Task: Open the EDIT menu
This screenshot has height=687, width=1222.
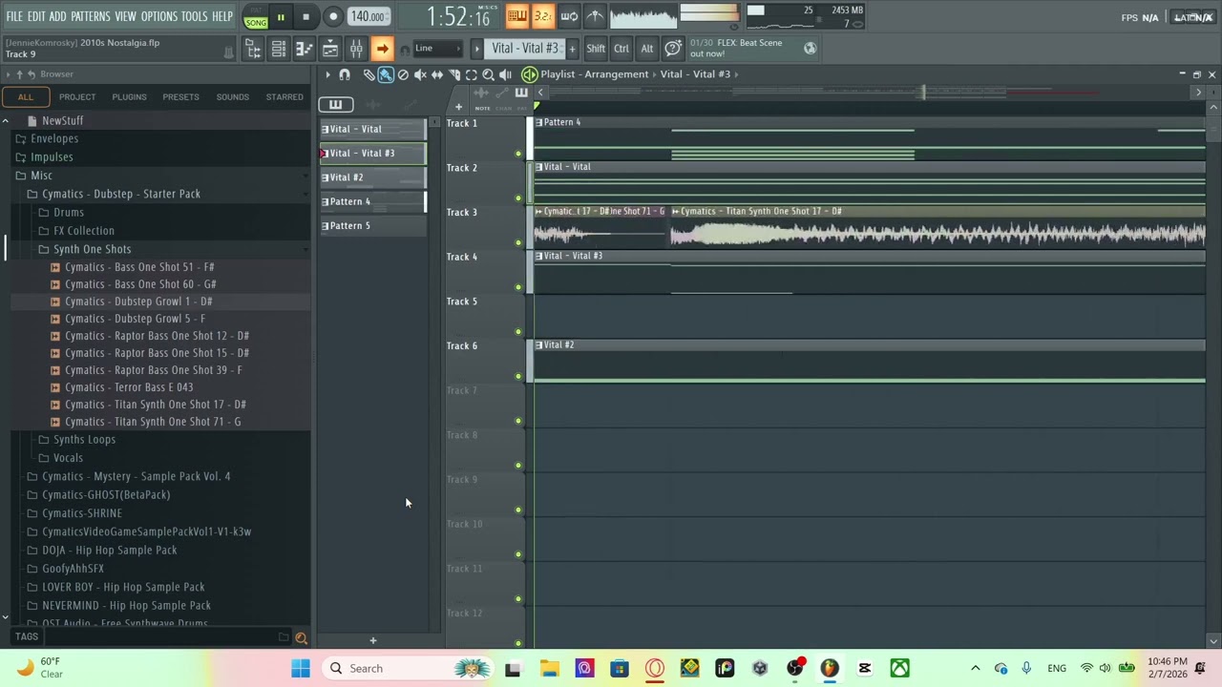Action: (x=36, y=16)
